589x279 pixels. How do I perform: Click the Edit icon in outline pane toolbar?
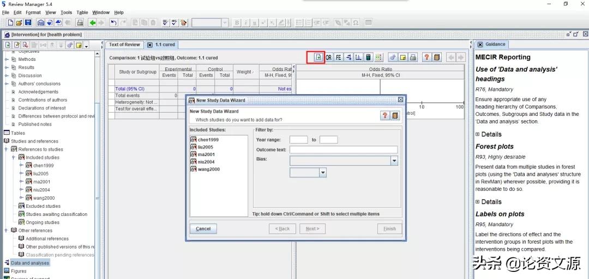(x=16, y=45)
